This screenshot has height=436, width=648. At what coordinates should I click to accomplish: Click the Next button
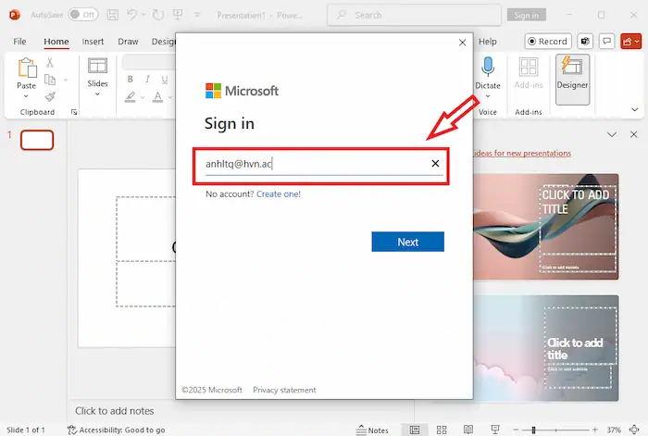(x=407, y=242)
